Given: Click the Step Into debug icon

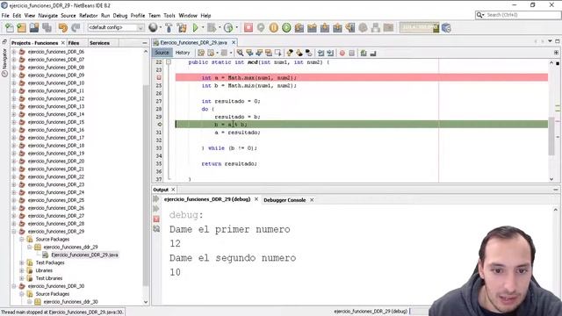Looking at the screenshot, I should point(325,27).
